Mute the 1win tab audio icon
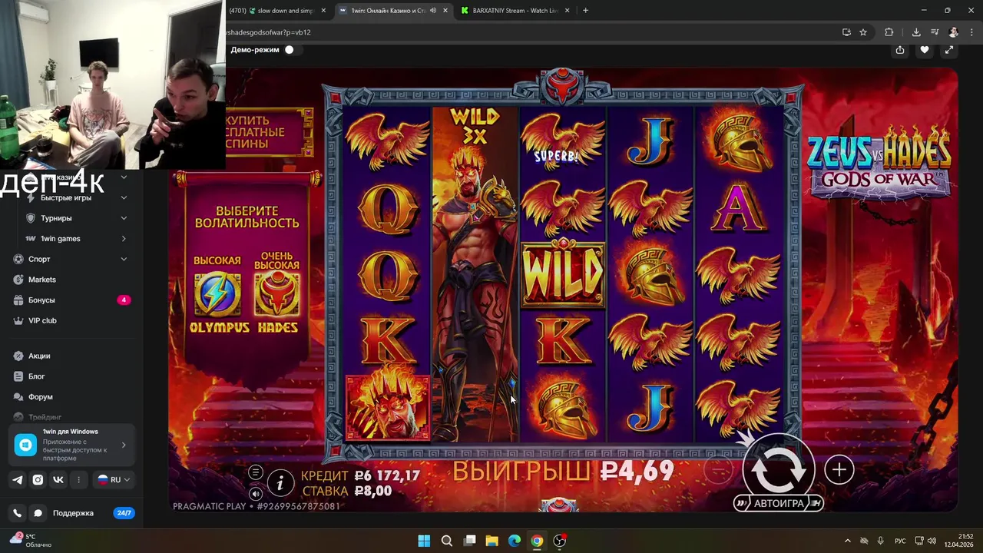Image resolution: width=983 pixels, height=553 pixels. [433, 11]
